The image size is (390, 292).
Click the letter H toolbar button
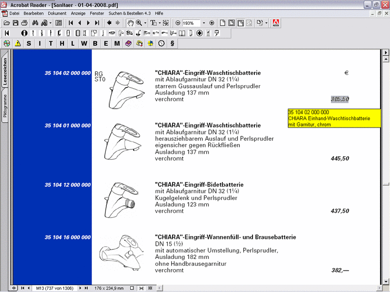[62, 43]
